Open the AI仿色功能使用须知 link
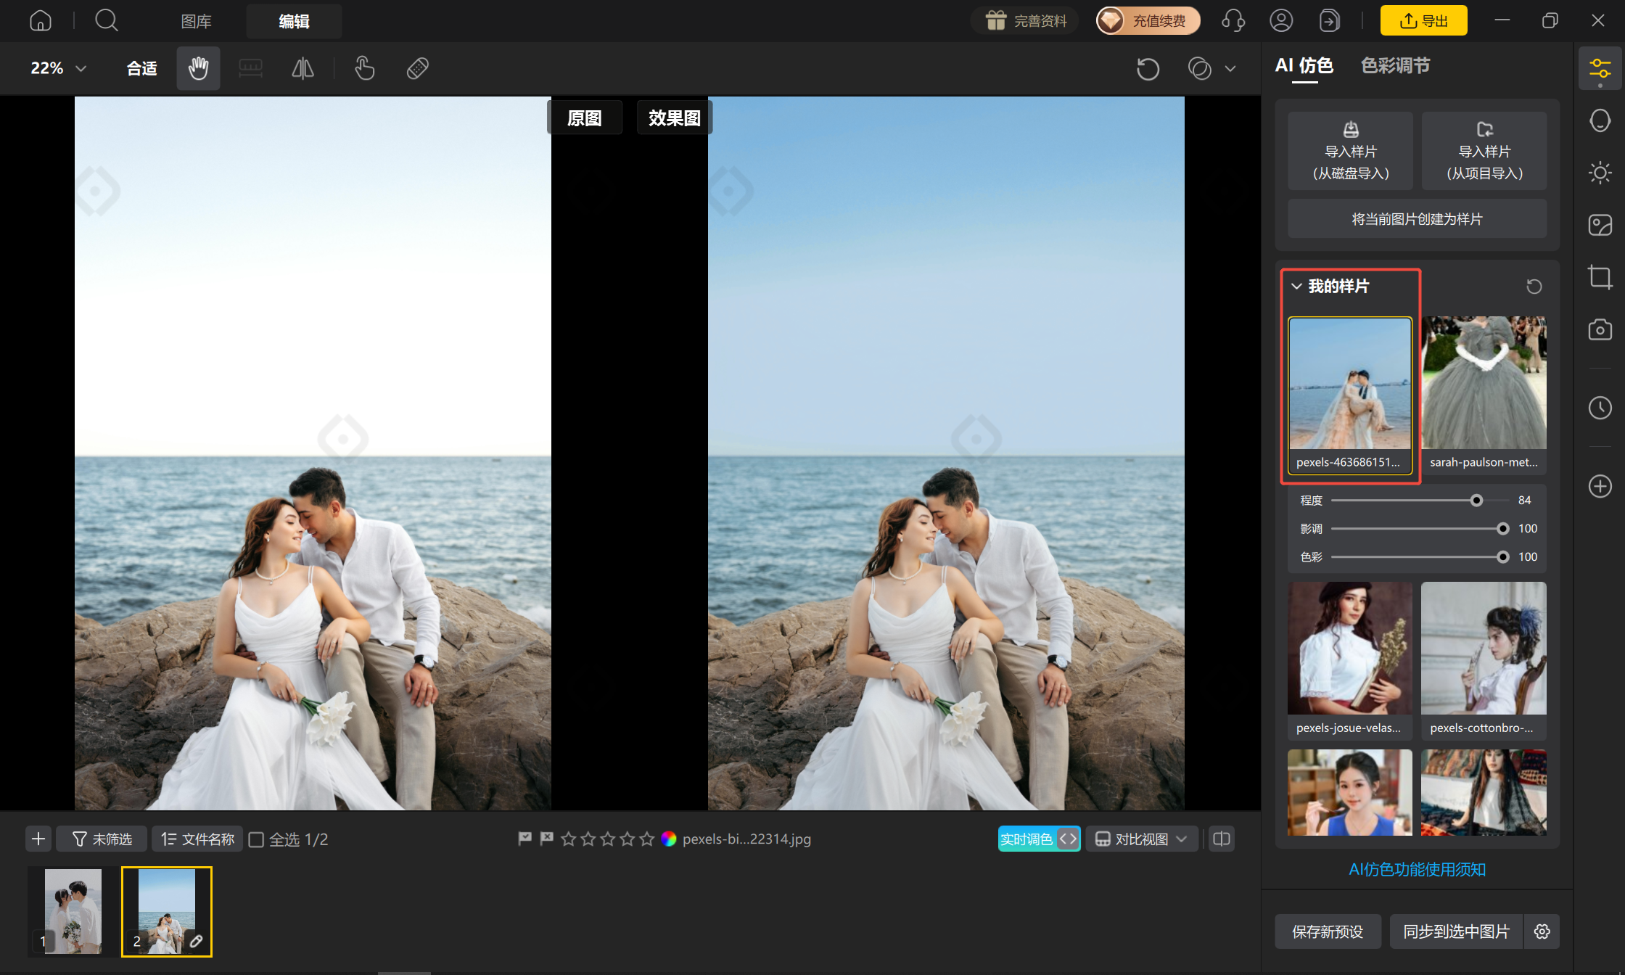Screen dimensions: 1625x975 (x=1417, y=869)
